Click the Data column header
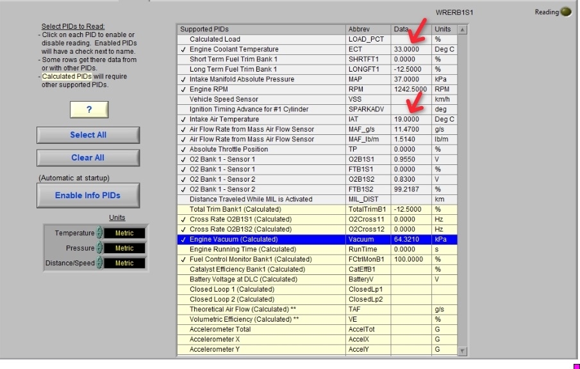The image size is (580, 369). (411, 29)
